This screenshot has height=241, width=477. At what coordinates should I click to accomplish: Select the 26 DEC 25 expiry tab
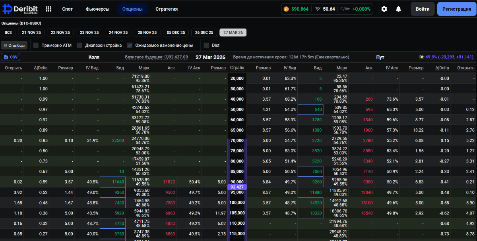point(204,33)
